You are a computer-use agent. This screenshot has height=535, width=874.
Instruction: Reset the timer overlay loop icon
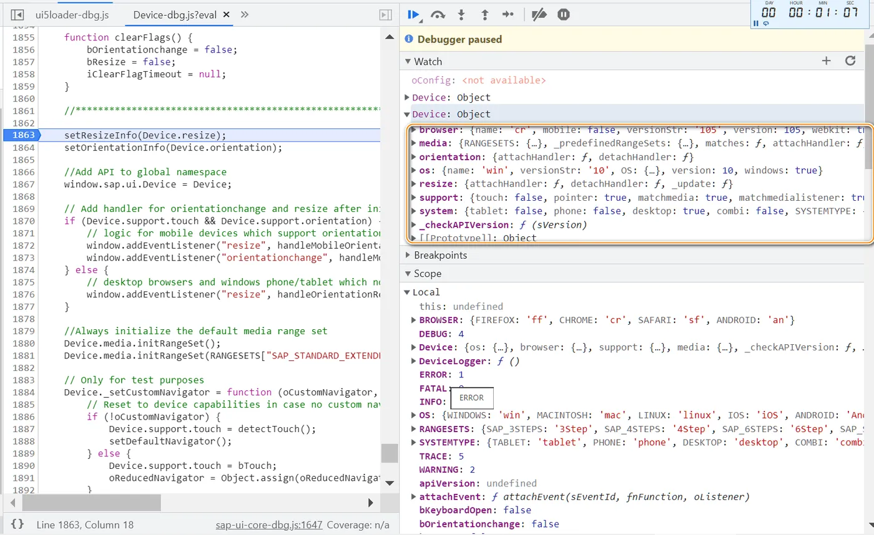(766, 24)
